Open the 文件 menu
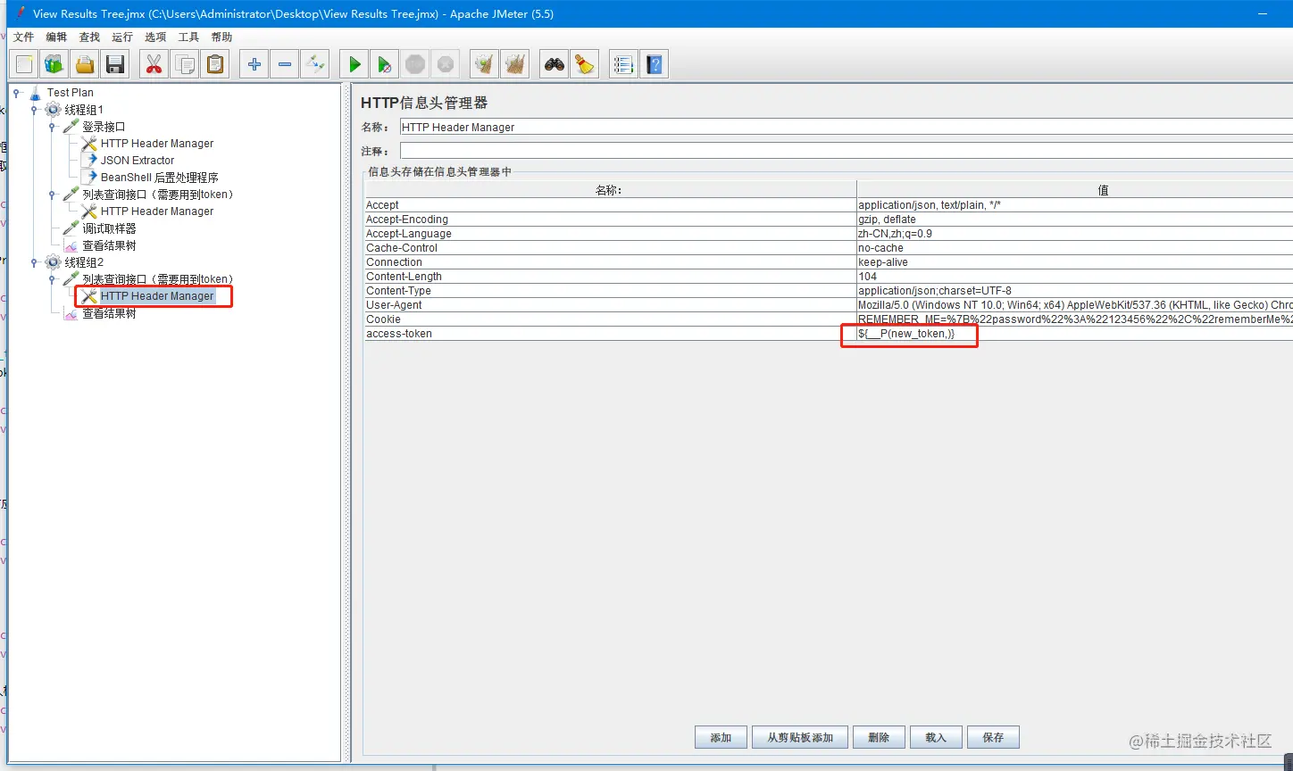The width and height of the screenshot is (1293, 771). pos(23,37)
